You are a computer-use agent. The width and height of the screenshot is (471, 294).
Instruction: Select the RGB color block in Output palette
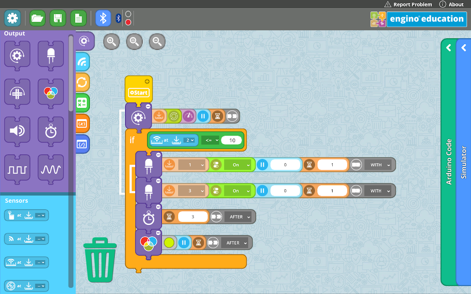click(51, 93)
